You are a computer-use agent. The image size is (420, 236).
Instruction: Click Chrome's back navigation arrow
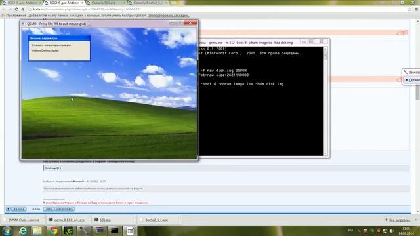pyautogui.click(x=3, y=9)
